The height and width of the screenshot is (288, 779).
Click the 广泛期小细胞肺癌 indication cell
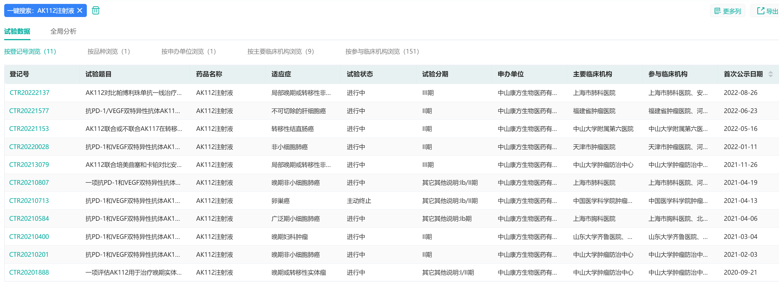click(x=295, y=219)
